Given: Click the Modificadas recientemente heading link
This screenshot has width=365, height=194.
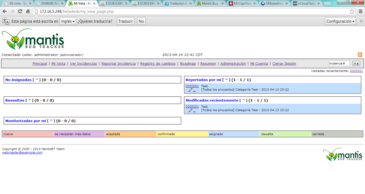Looking at the screenshot, I should 212,100.
